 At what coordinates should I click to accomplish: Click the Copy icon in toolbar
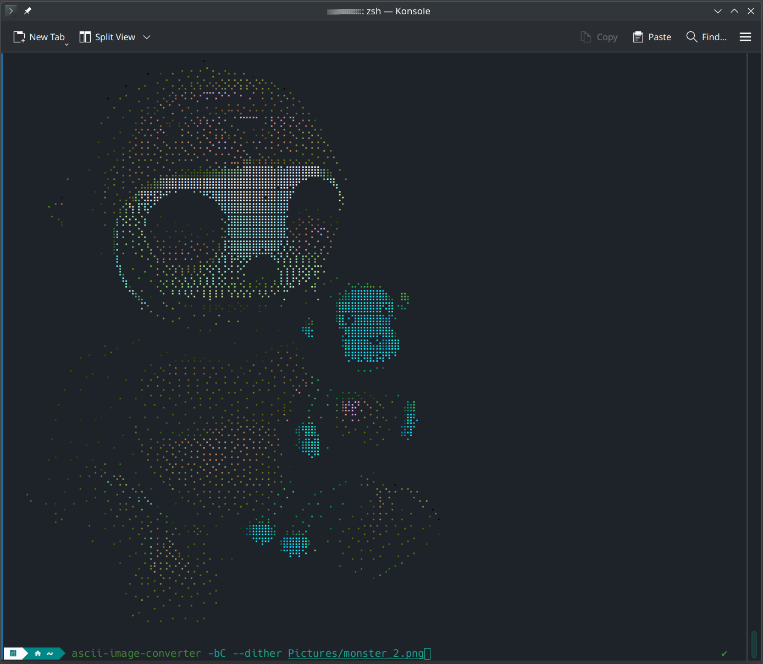click(586, 37)
